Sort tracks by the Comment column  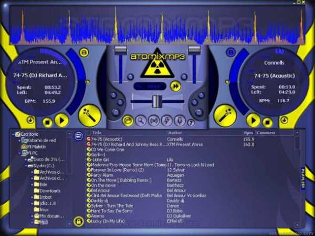click(266, 133)
